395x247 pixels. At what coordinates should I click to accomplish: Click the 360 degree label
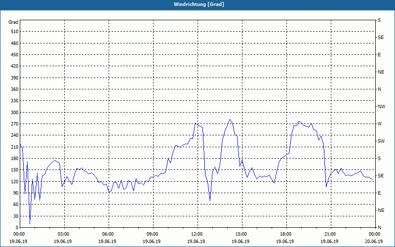click(14, 89)
